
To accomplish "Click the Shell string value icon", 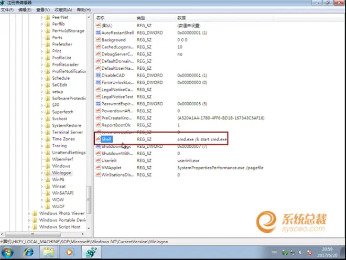I will [98, 139].
